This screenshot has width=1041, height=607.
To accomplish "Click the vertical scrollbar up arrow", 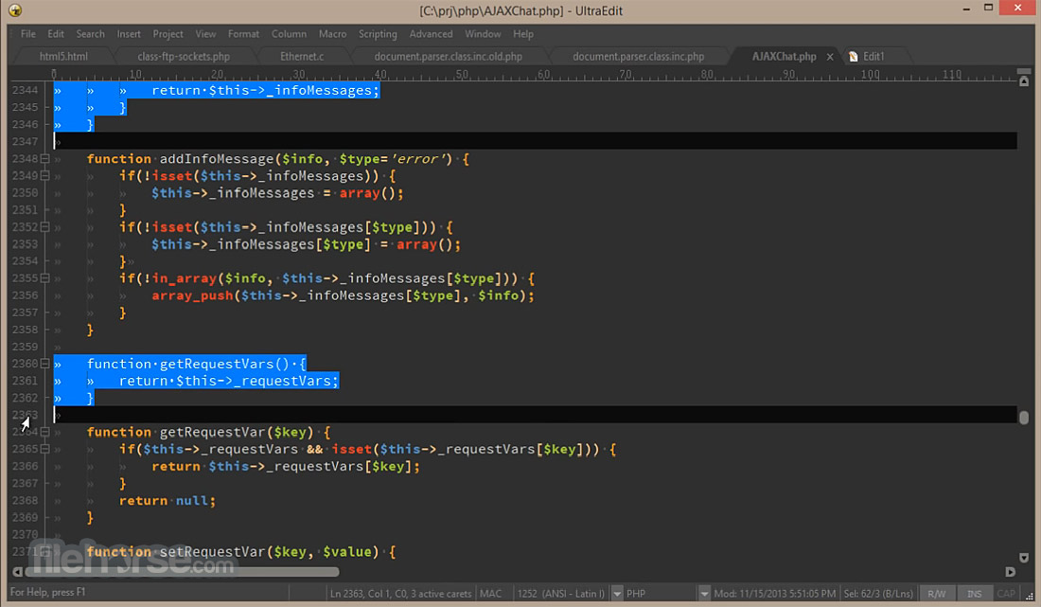I will [1024, 81].
